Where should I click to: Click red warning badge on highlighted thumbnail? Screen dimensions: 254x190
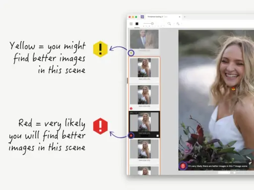pos(131,136)
